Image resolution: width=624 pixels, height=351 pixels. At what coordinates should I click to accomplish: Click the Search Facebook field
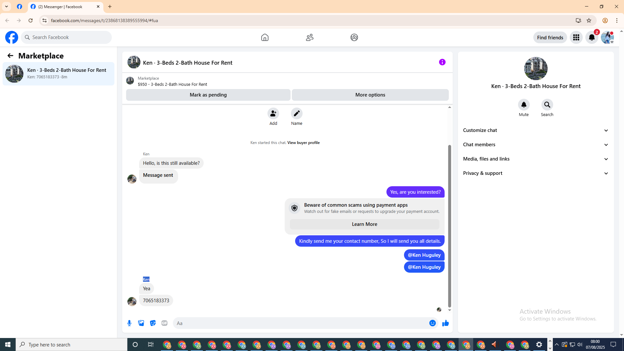point(66,37)
